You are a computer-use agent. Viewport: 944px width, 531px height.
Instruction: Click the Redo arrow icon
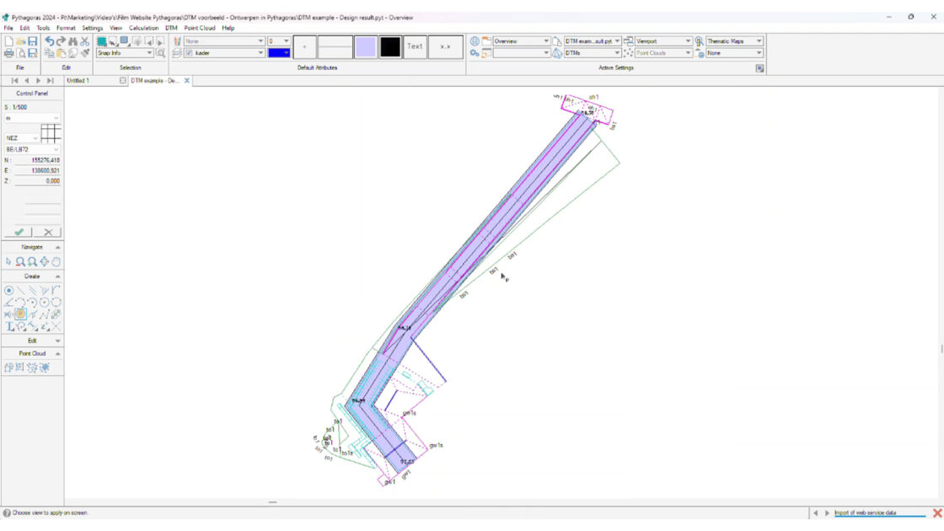(61, 41)
